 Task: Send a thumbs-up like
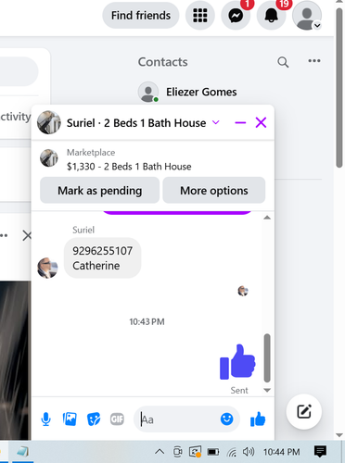(x=258, y=419)
